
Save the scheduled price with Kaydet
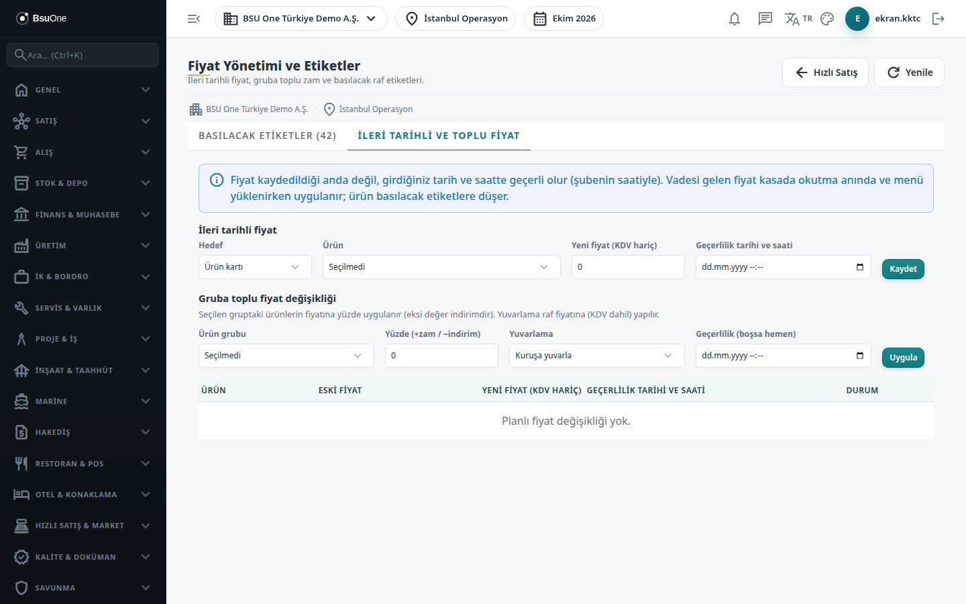point(903,269)
